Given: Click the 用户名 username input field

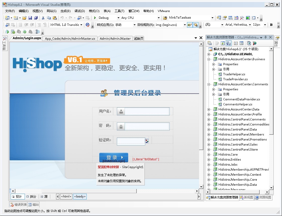Looking at the screenshot, I should [143, 111].
